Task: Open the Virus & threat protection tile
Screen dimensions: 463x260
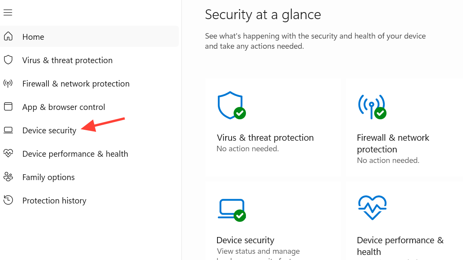Action: 273,127
